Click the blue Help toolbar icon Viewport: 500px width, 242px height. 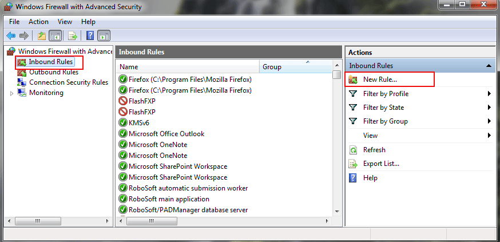click(90, 35)
